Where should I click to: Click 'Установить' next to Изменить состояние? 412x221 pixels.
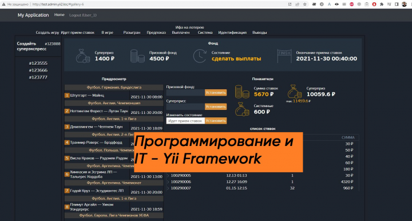(x=216, y=121)
